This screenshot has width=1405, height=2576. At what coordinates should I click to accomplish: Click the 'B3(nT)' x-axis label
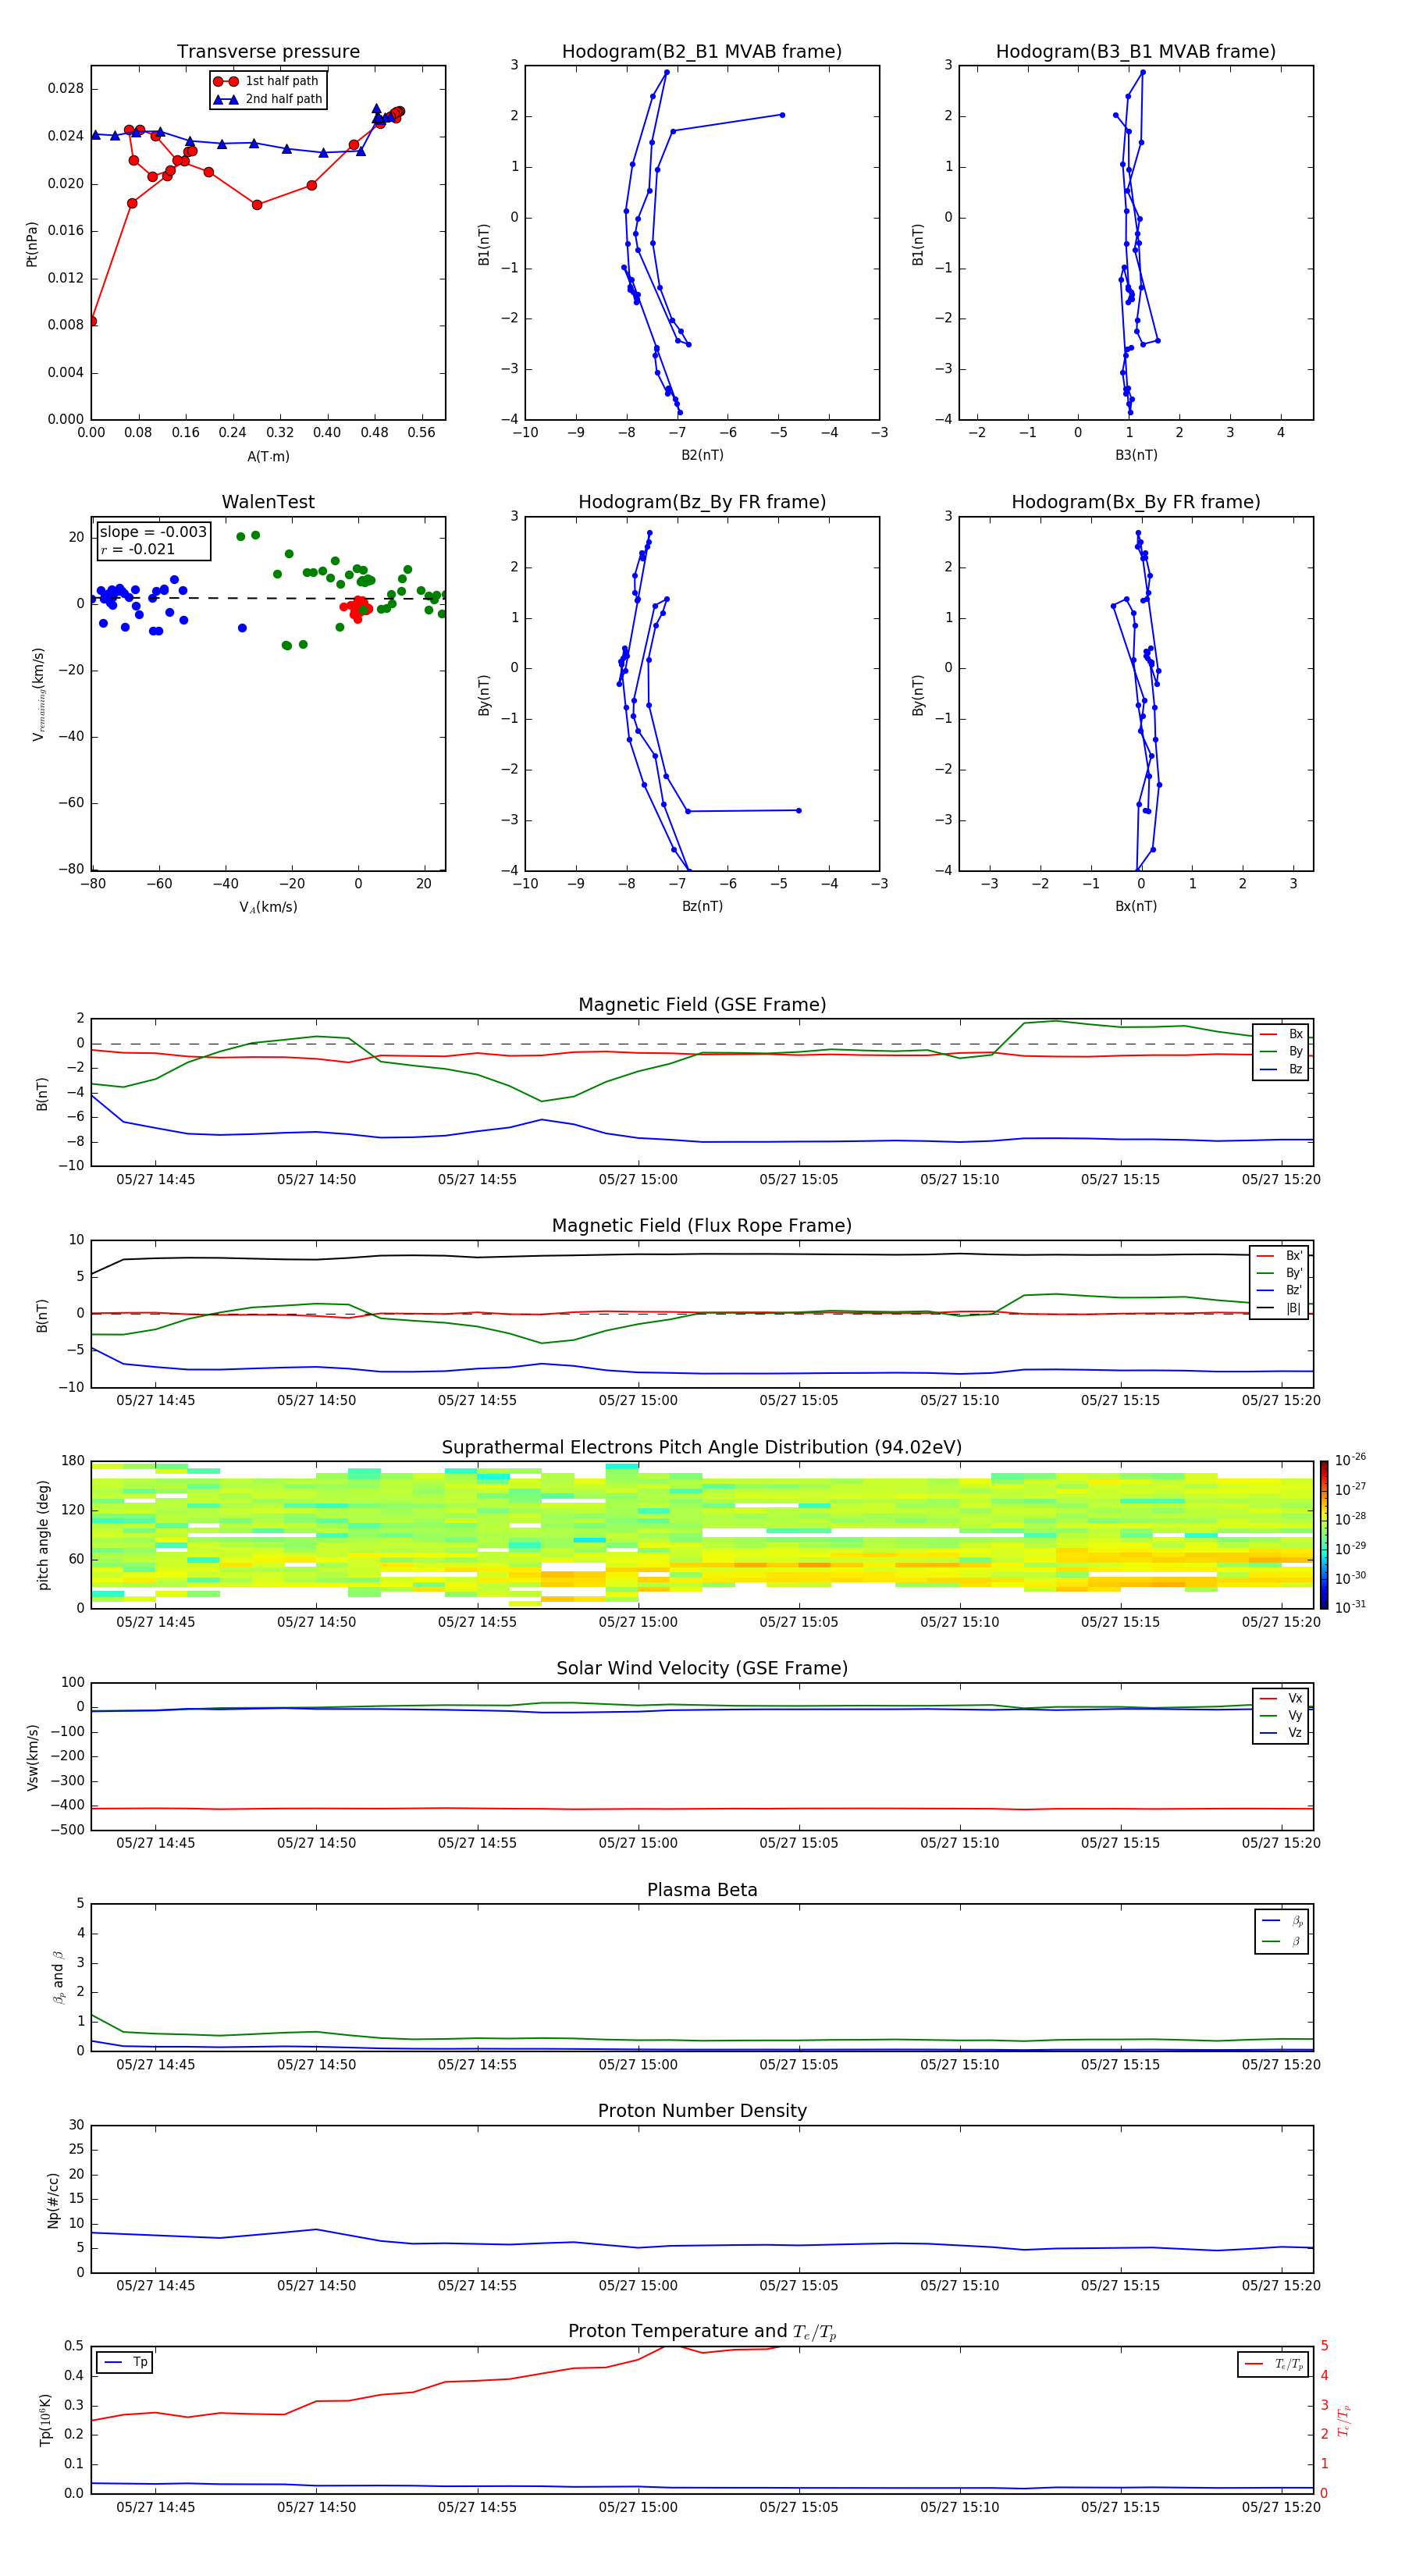click(1136, 455)
